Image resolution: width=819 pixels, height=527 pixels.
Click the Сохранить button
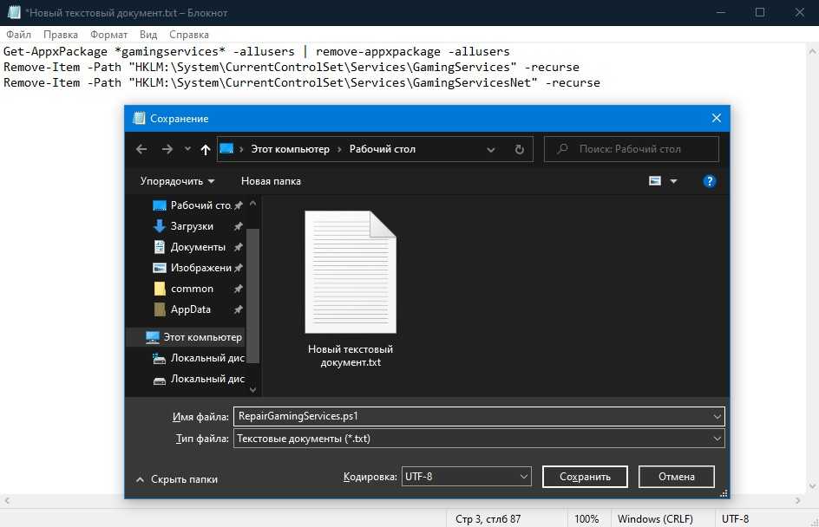[x=585, y=477]
